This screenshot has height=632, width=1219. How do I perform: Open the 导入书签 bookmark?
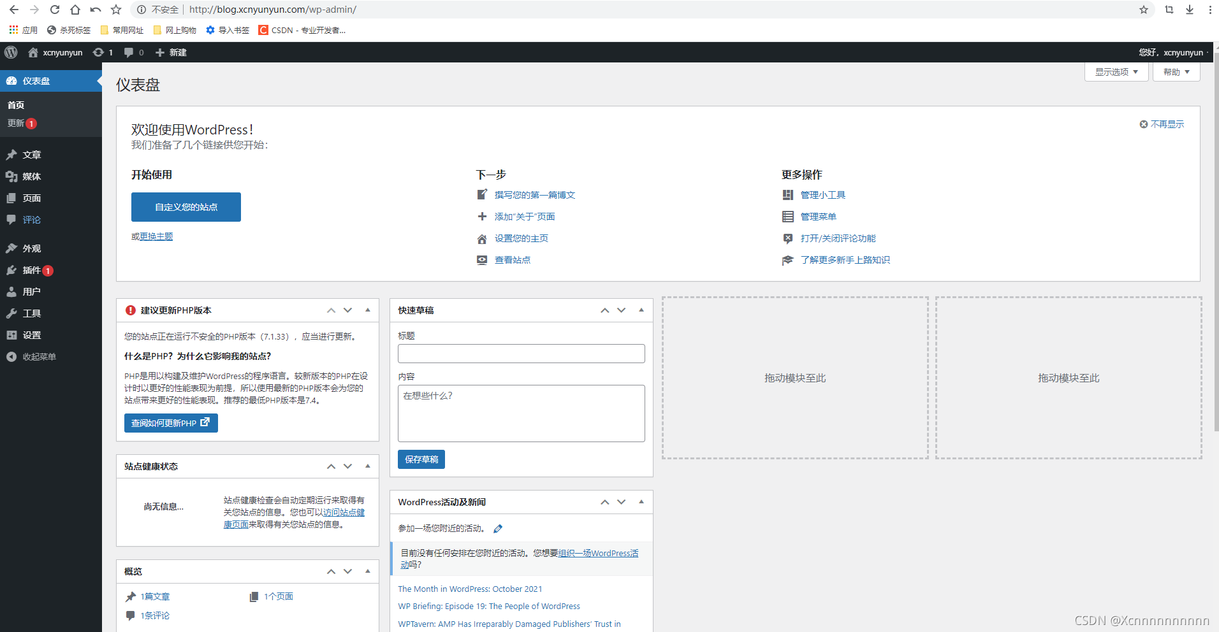(x=228, y=30)
